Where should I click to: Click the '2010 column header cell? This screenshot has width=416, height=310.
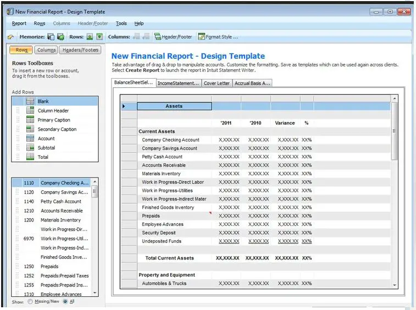[x=256, y=123]
